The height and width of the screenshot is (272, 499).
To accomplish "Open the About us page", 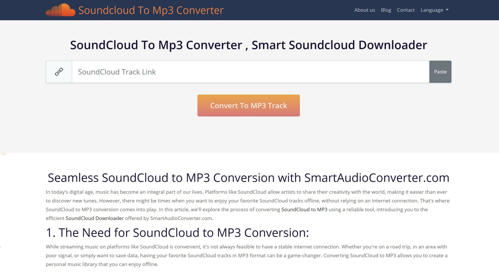I will pos(364,10).
